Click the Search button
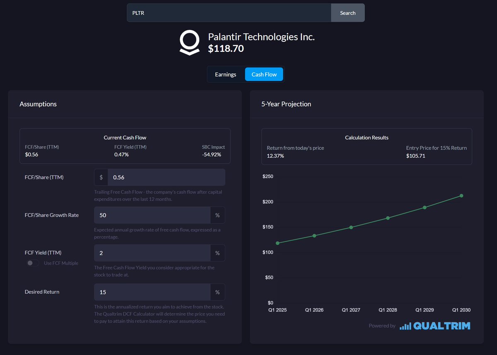 point(348,13)
